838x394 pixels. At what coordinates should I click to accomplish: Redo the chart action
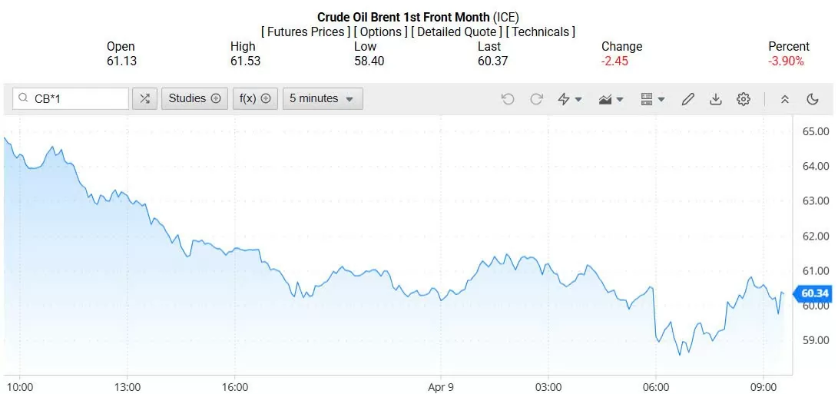[536, 99]
